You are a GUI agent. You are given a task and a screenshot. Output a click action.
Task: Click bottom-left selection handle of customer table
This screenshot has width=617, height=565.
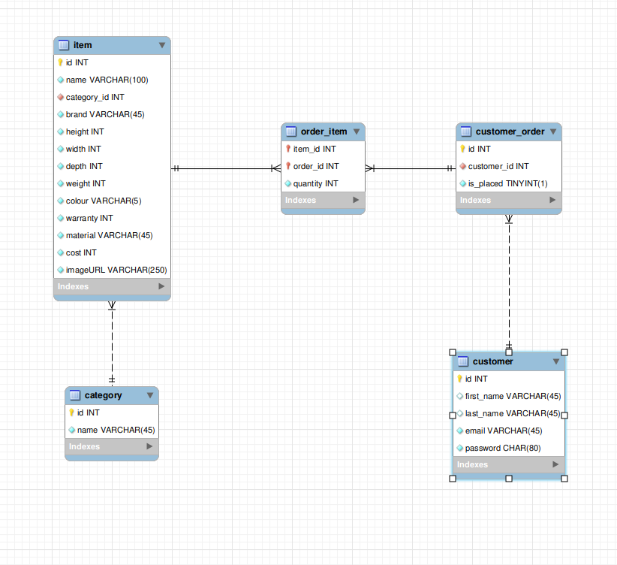(x=453, y=479)
